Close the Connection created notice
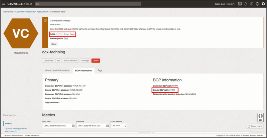Viewport: 267px width, 138px height. point(54,44)
